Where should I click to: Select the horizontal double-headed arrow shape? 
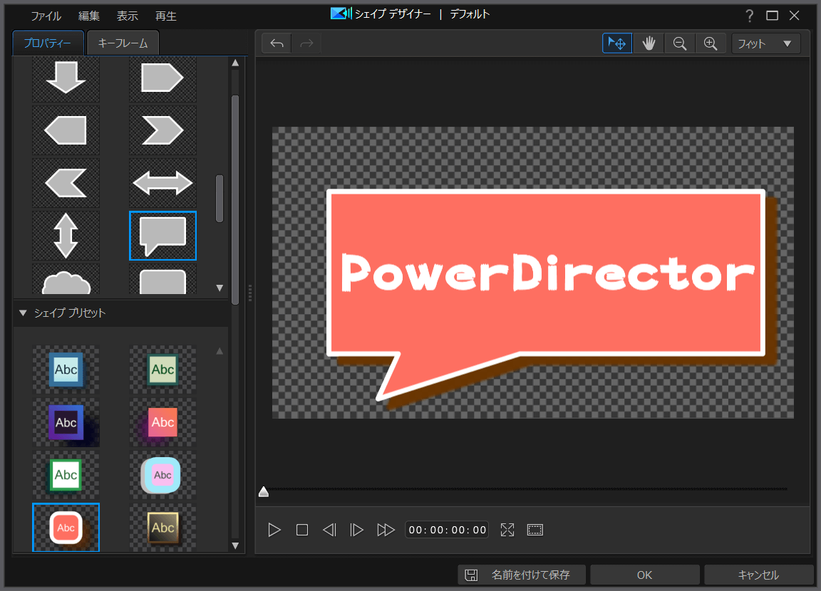coord(162,183)
